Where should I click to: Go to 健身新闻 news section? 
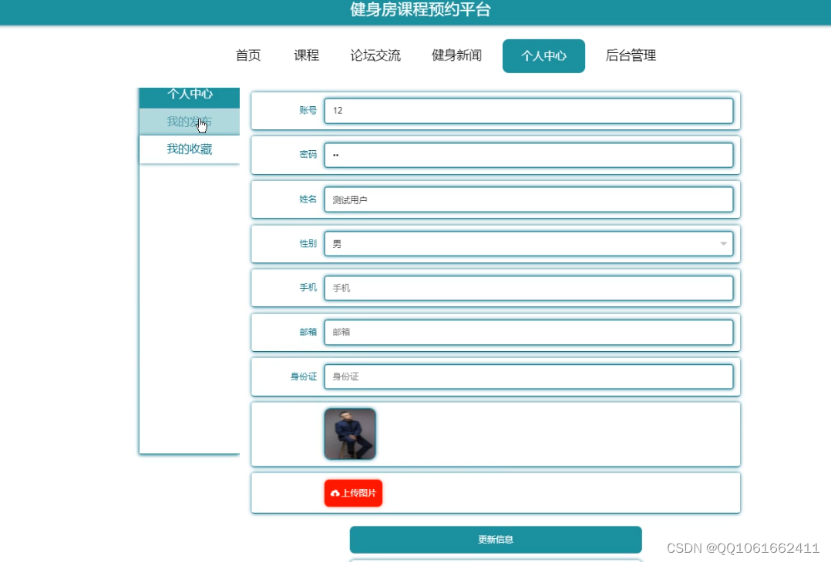pos(456,55)
